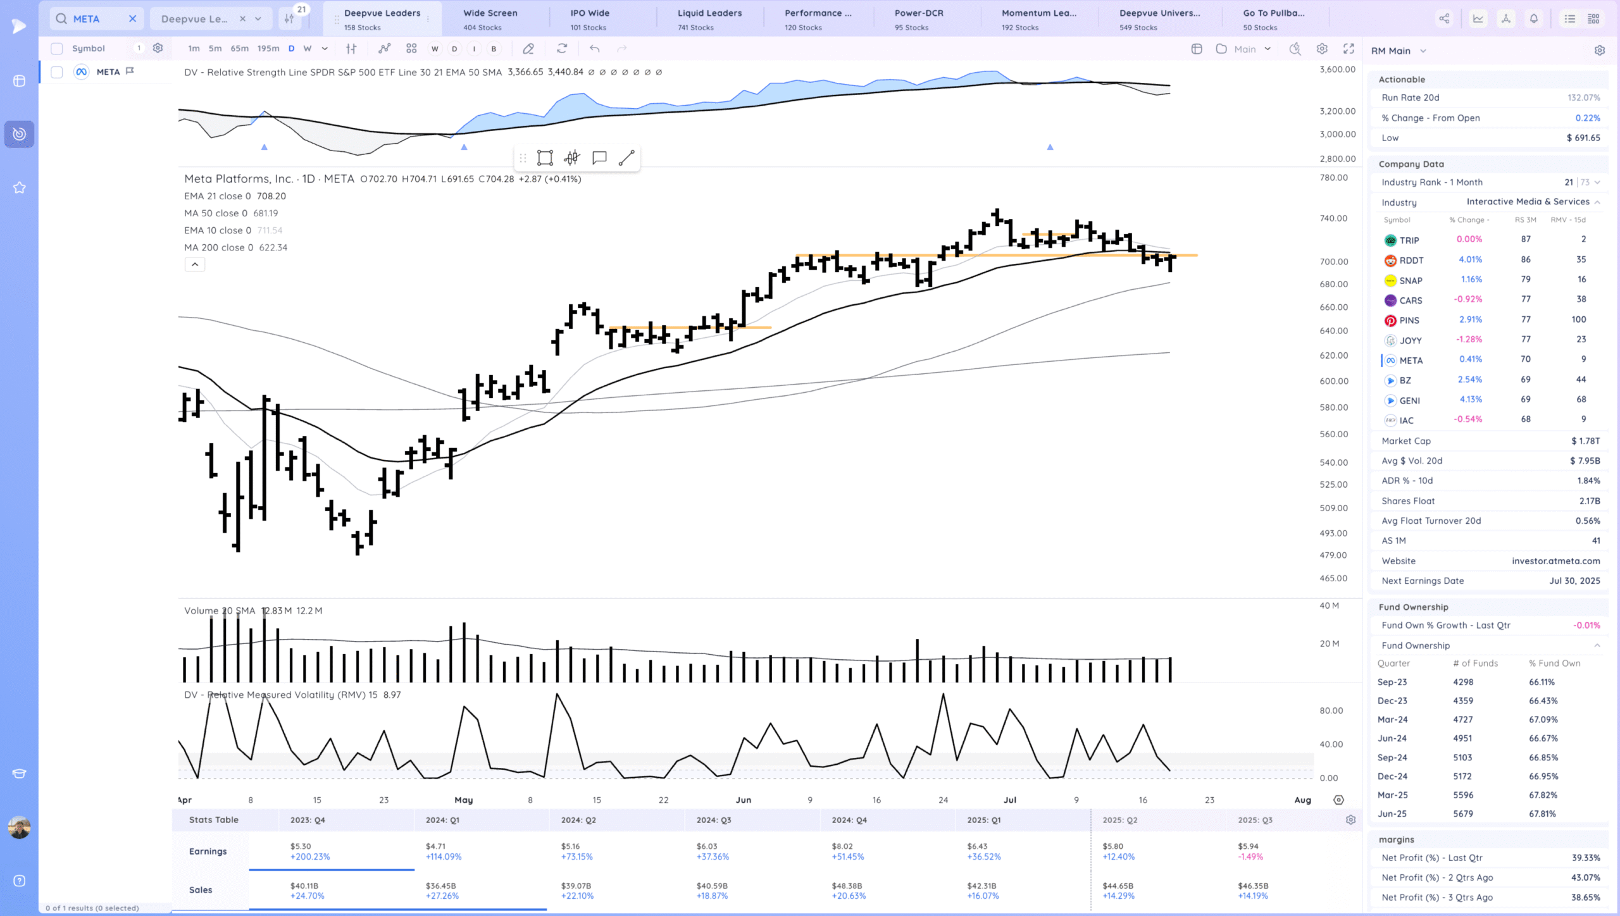Toggle the META flag marker
This screenshot has width=1620, height=916.
[x=130, y=71]
